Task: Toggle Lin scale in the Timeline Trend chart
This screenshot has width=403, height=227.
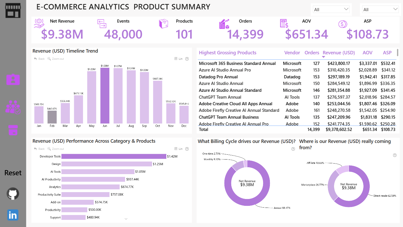Action: (178, 59)
